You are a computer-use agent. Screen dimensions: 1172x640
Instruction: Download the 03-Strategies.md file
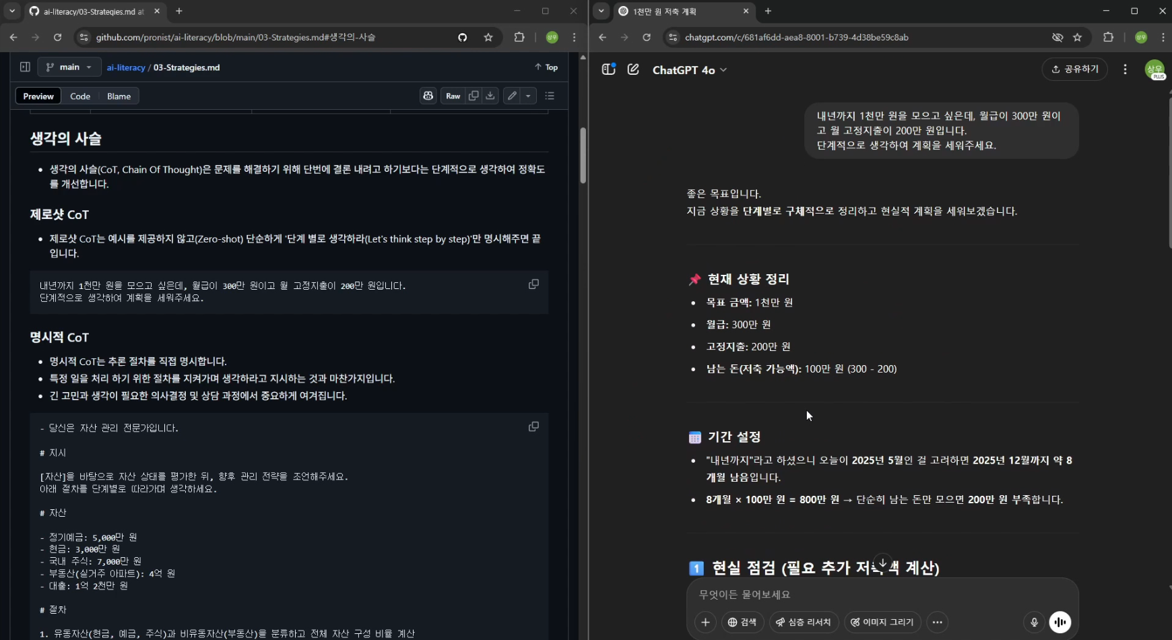click(x=491, y=96)
